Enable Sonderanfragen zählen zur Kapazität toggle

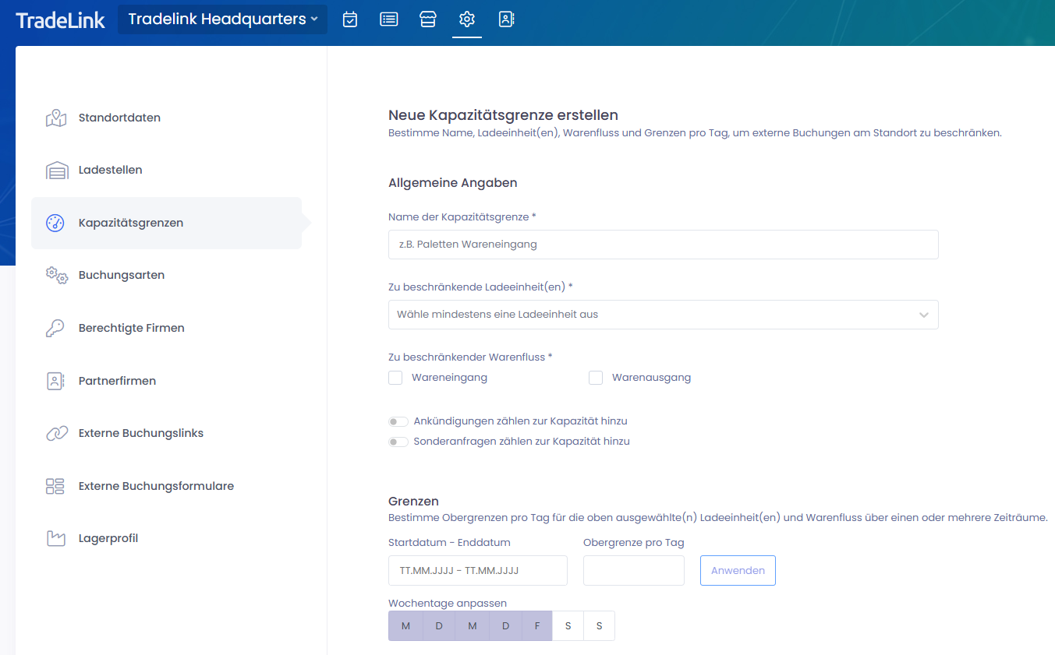(x=398, y=442)
